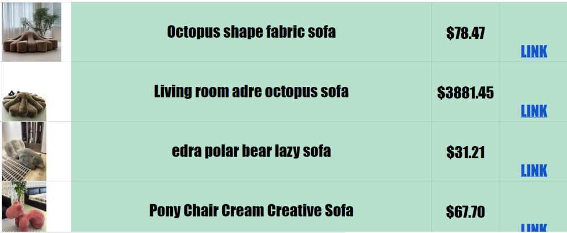The width and height of the screenshot is (567, 233).
Task: Click the 'Living room adre octopus sofa' title
Action: click(x=251, y=91)
